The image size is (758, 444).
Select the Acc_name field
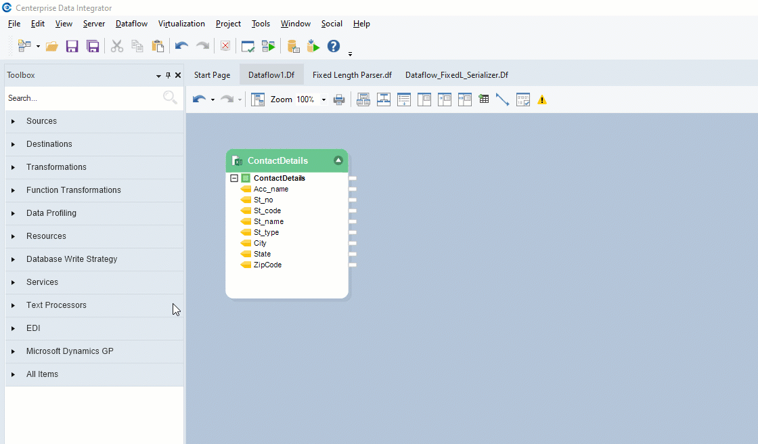pos(271,189)
